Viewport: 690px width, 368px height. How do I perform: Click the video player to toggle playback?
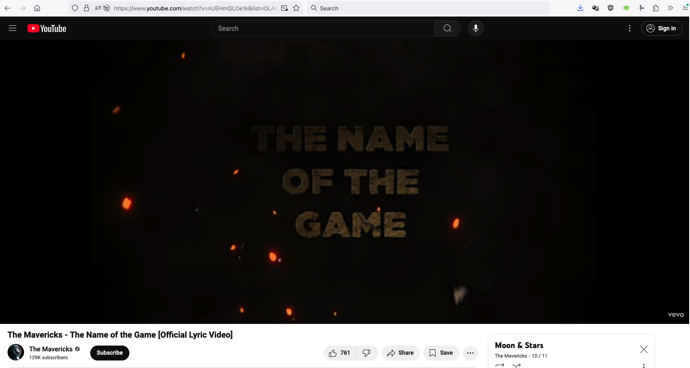tap(344, 182)
